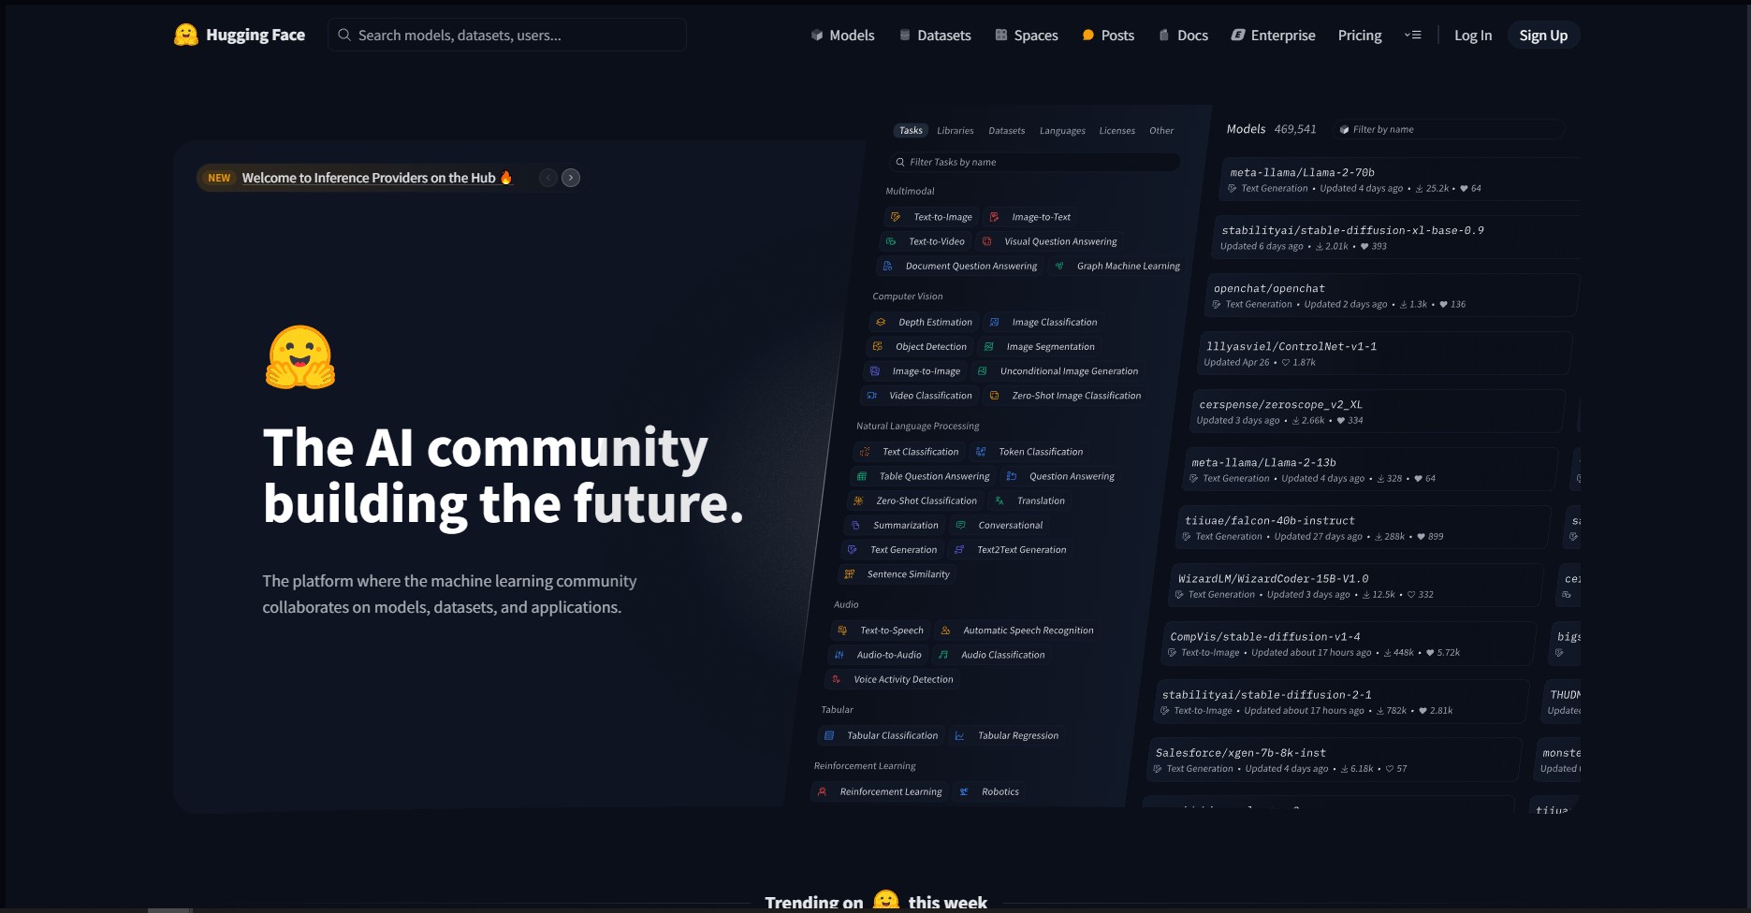
Task: Click the next announcement arrow button
Action: click(x=571, y=178)
